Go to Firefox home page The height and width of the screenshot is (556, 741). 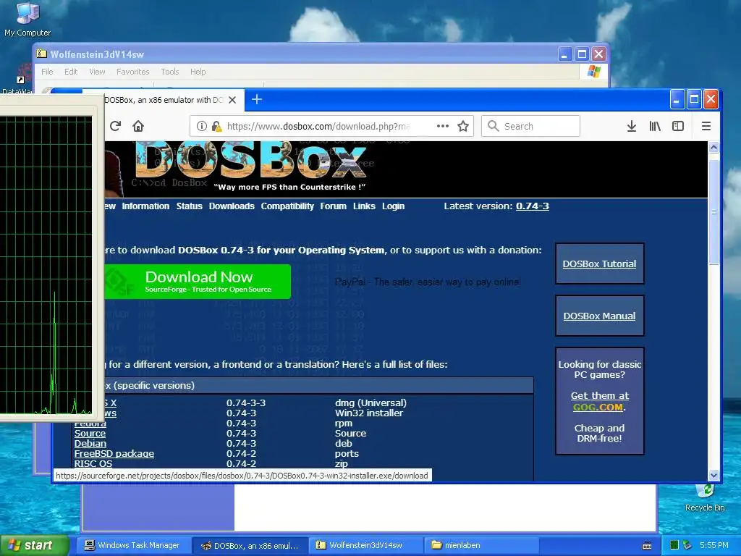[138, 126]
